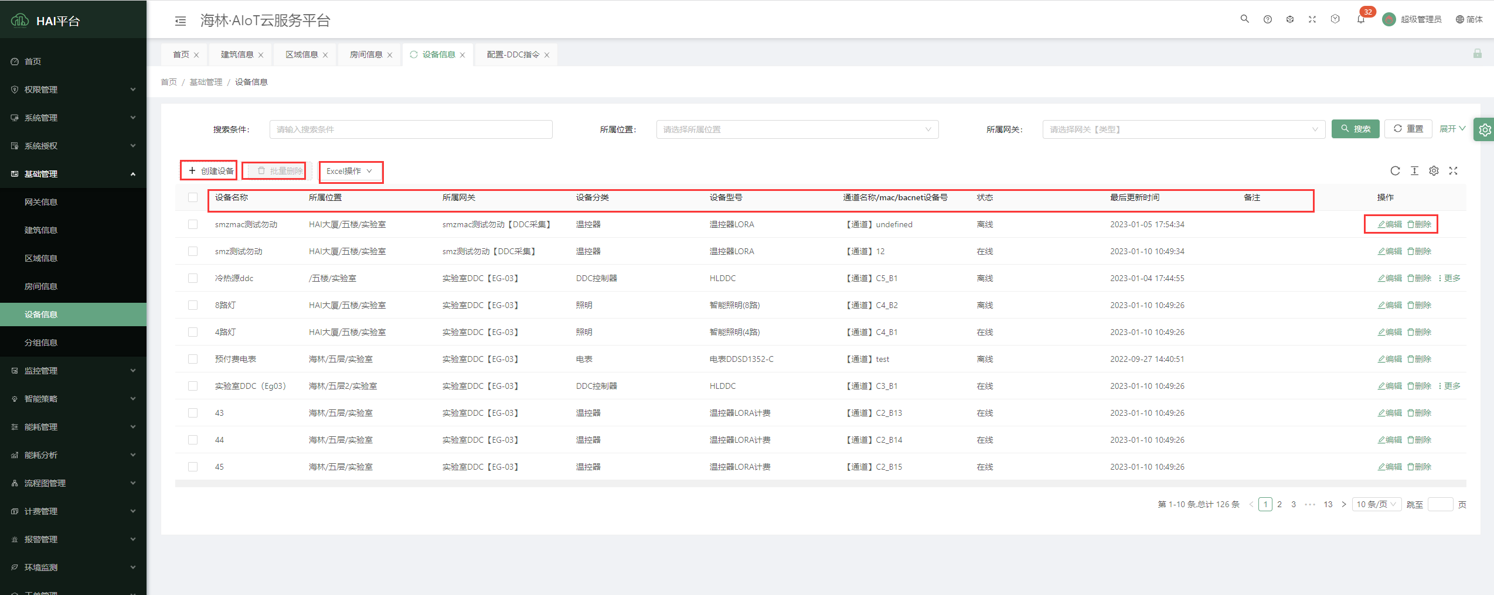Click the 搜索条件 search input field
This screenshot has height=595, width=1494.
[x=410, y=129]
